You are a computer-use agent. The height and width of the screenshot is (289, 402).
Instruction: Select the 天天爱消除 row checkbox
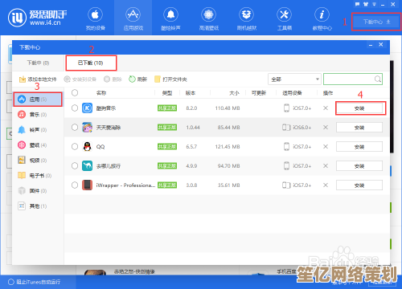(x=75, y=128)
